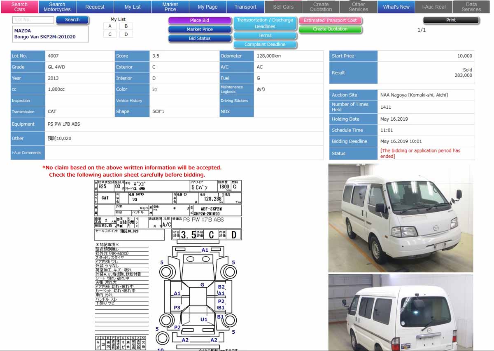
Task: Open the front view van photo
Action: tap(401, 218)
